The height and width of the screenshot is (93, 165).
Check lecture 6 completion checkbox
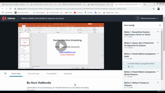[x=125, y=64]
